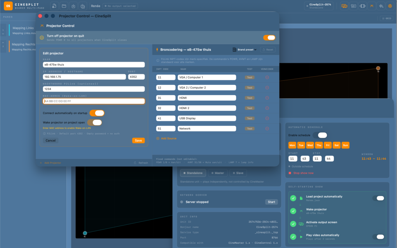Toggle Mon in the schedule days

tap(292, 145)
